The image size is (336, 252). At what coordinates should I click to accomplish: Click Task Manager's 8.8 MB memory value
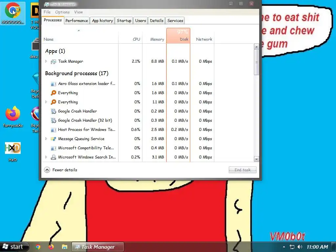[x=157, y=61]
